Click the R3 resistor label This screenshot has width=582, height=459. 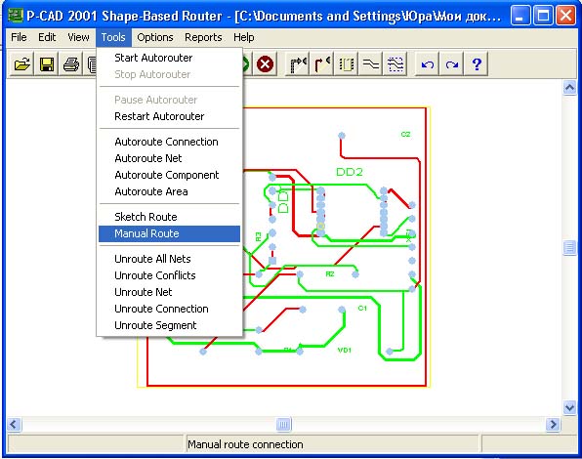tap(259, 236)
